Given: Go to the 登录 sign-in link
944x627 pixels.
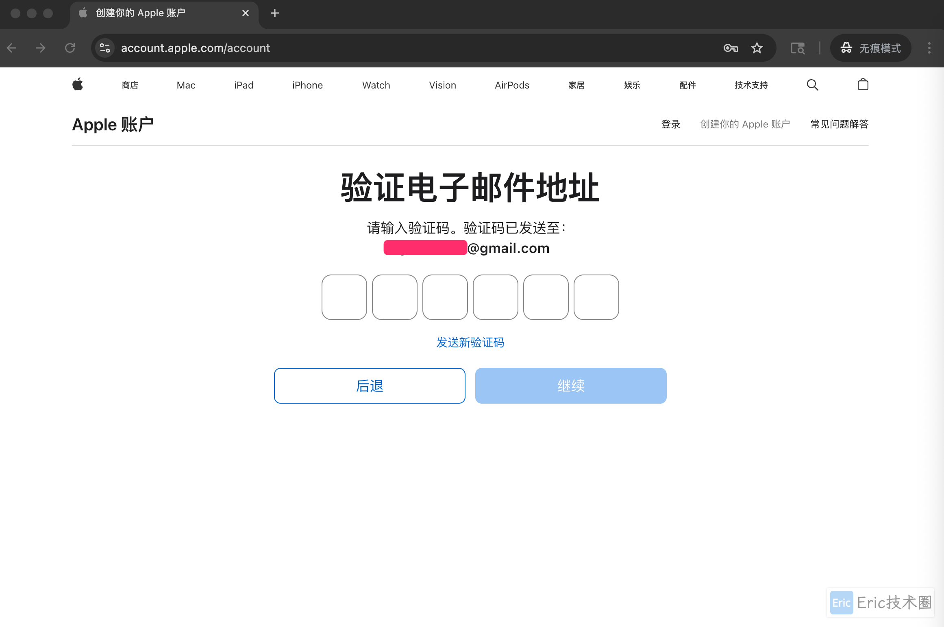Looking at the screenshot, I should click(671, 124).
